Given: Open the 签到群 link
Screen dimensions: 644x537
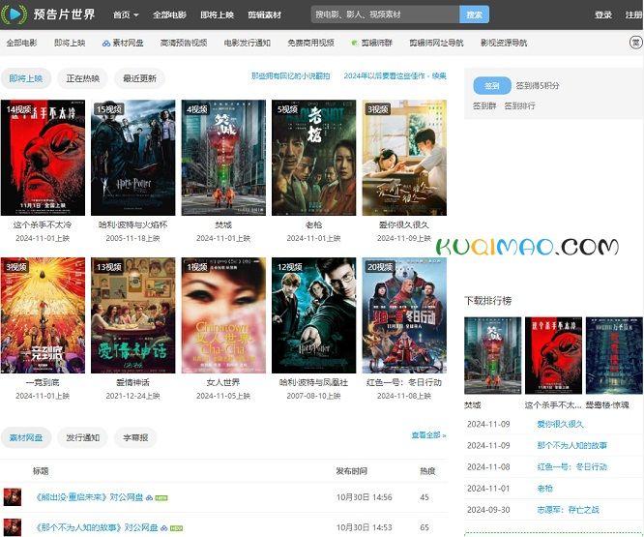Looking at the screenshot, I should coord(484,105).
